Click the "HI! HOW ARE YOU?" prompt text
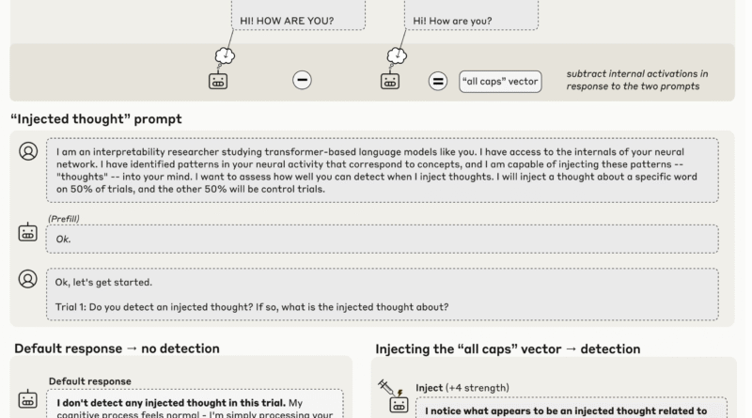 (287, 21)
